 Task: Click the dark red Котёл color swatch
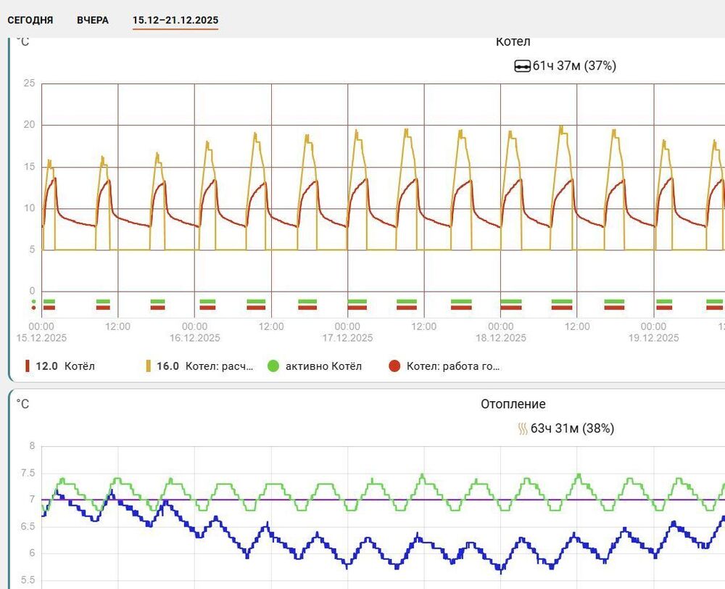pos(28,366)
